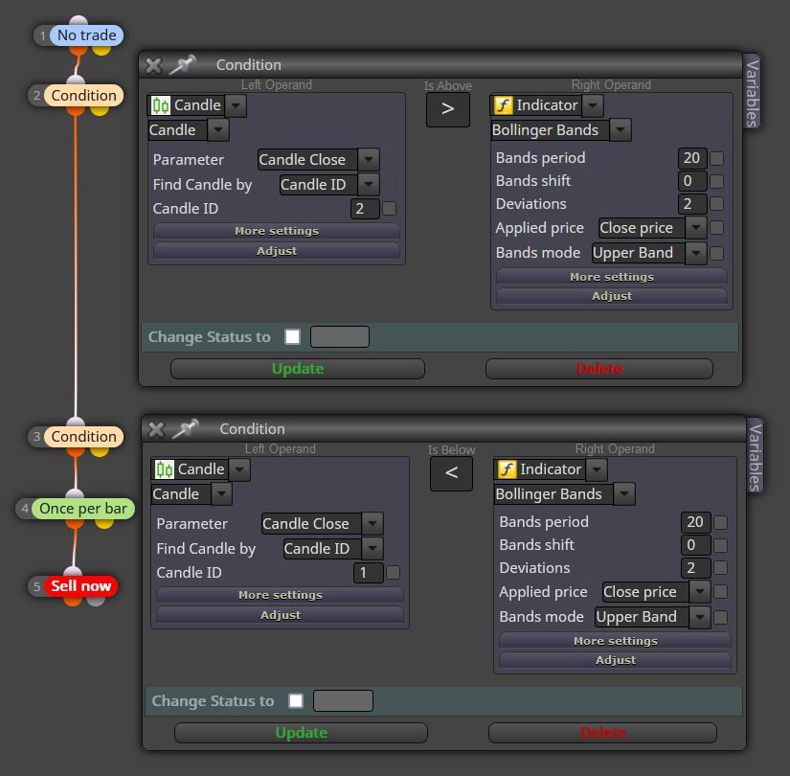The image size is (790, 776).
Task: Toggle upper Change Status to checkbox
Action: pyautogui.click(x=292, y=336)
